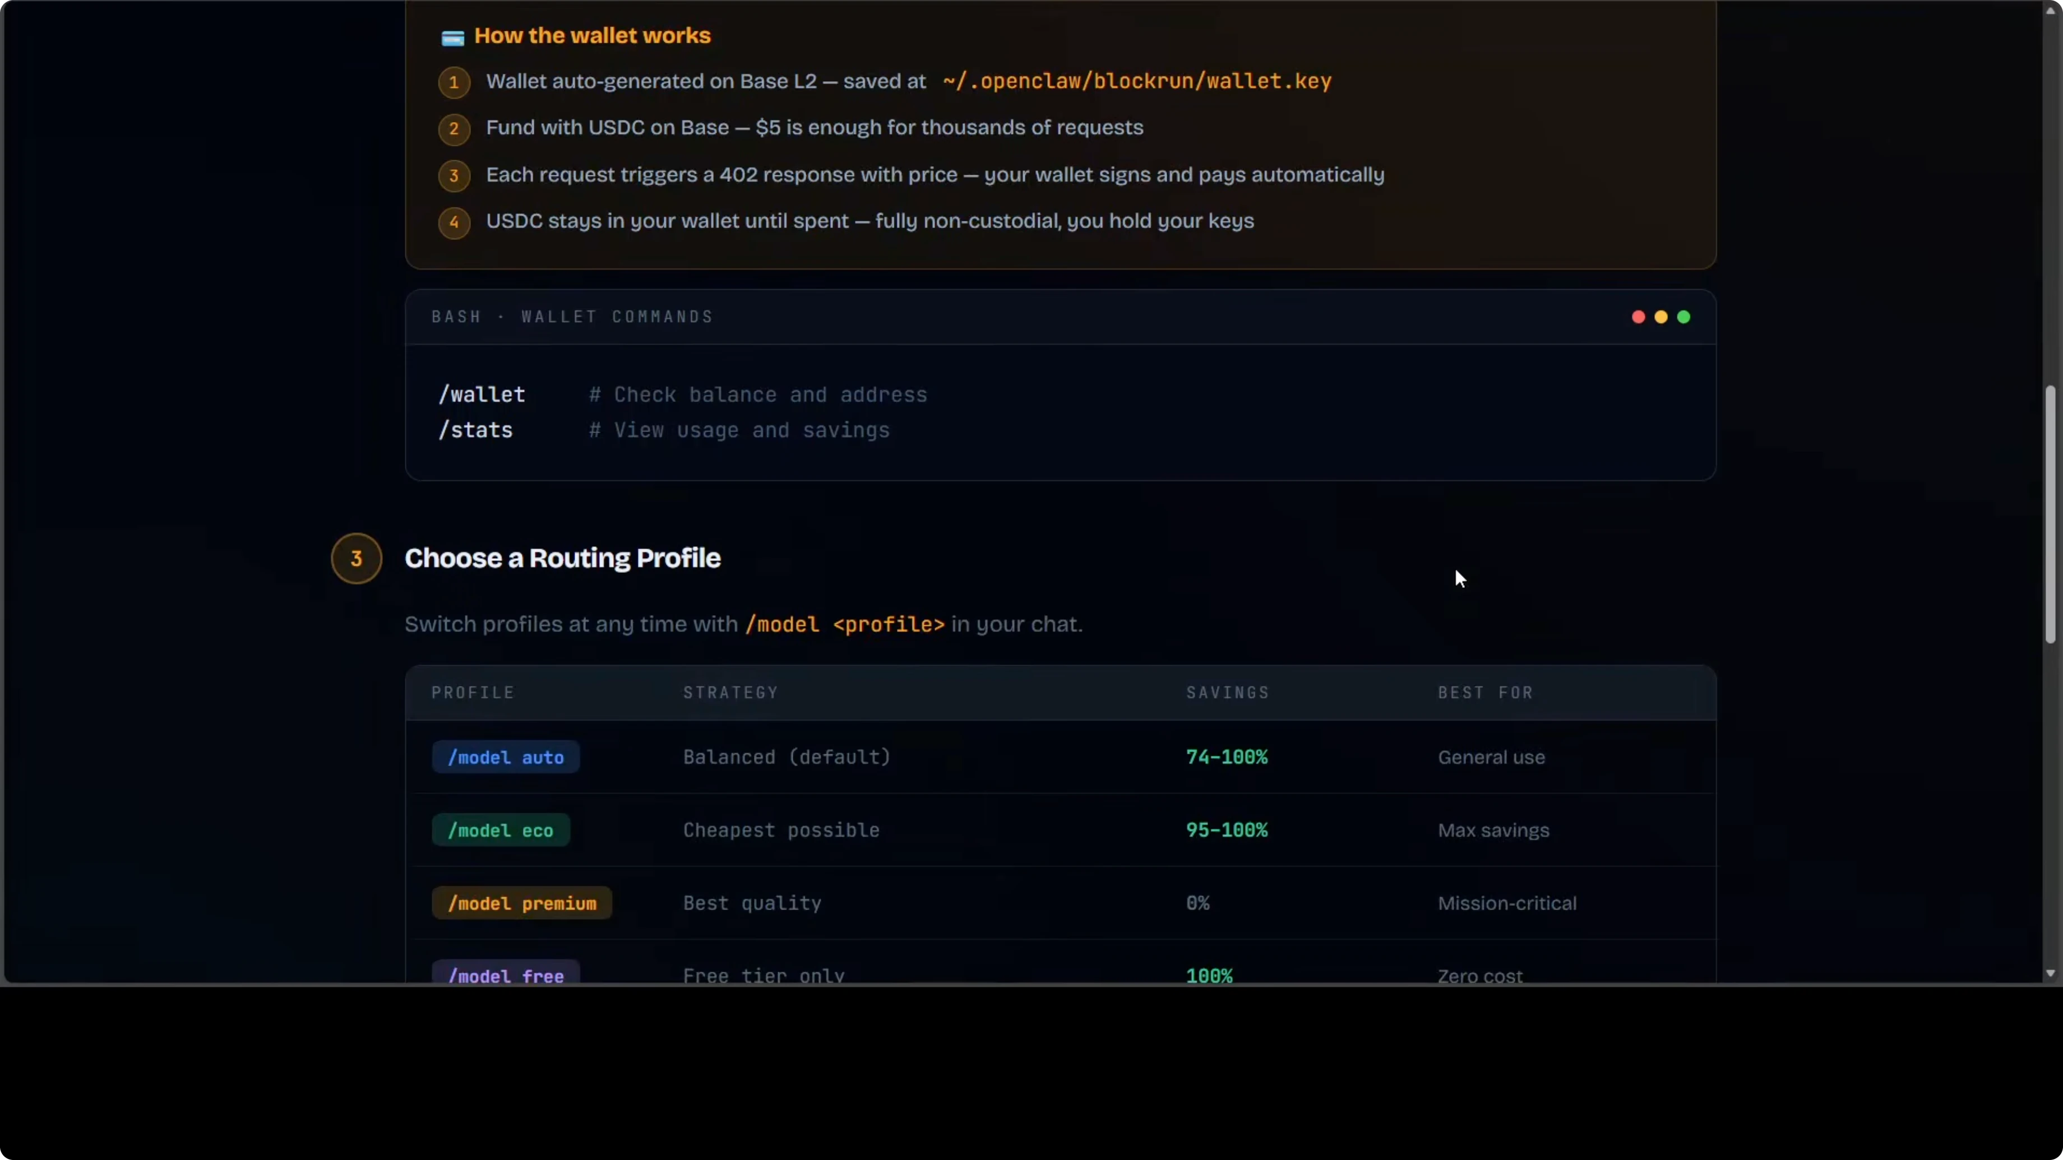Select the numbered badge for step 1
The height and width of the screenshot is (1160, 2063).
point(454,82)
